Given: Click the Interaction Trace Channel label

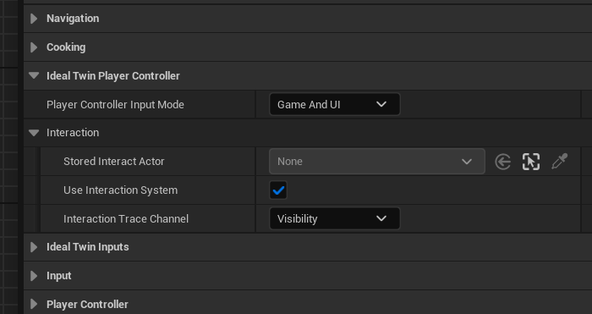Looking at the screenshot, I should pyautogui.click(x=126, y=218).
